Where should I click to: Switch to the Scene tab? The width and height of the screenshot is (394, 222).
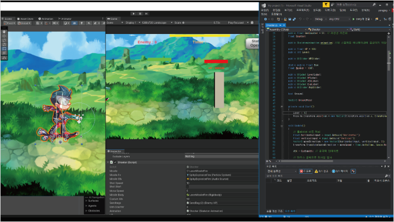pyautogui.click(x=7, y=19)
